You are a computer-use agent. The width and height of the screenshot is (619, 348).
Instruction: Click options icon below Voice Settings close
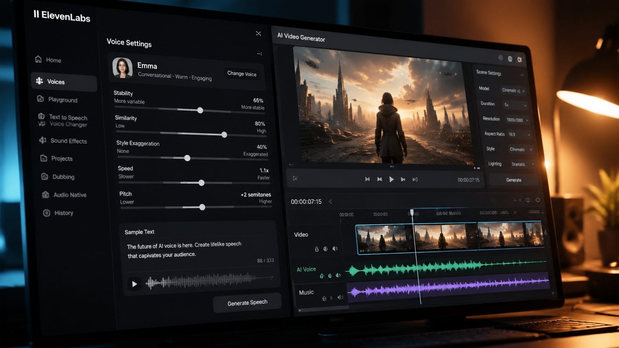tap(259, 54)
